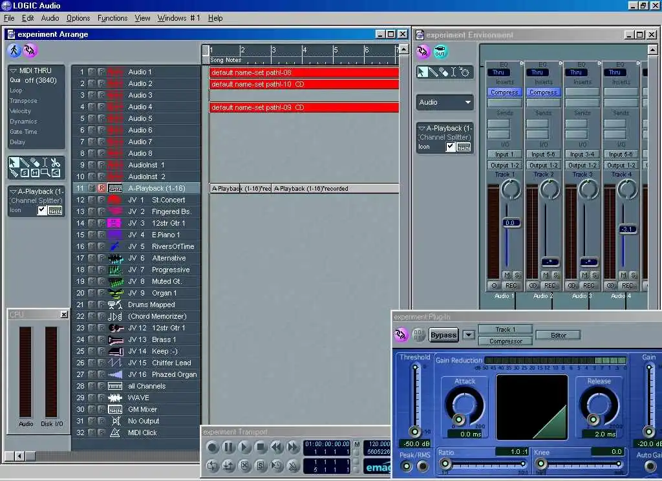Image resolution: width=662 pixels, height=481 pixels.
Task: Select the glue tool in Arrange toolbox
Action: tap(14, 173)
